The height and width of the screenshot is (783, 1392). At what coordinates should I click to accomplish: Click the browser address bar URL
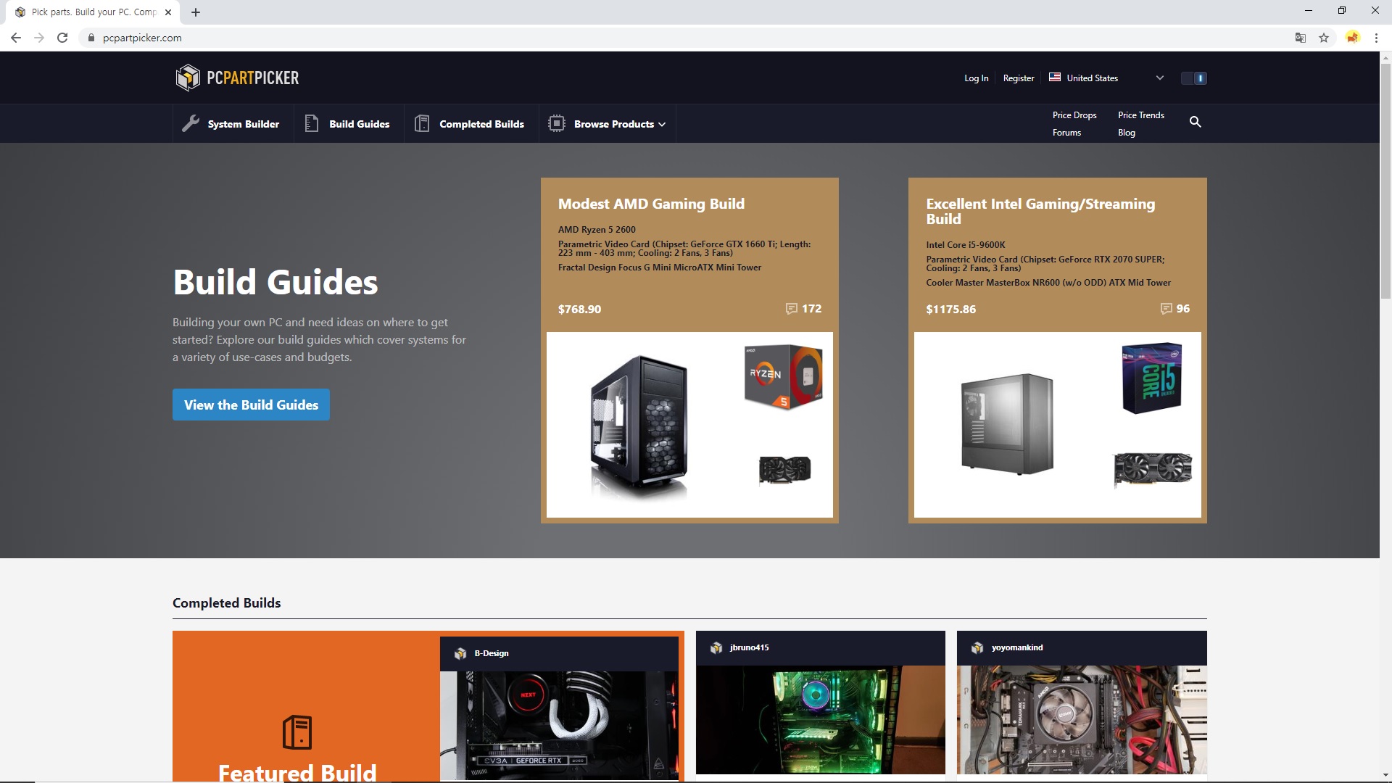point(142,38)
